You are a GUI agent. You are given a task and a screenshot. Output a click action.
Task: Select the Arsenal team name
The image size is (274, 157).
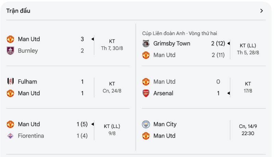(163, 93)
